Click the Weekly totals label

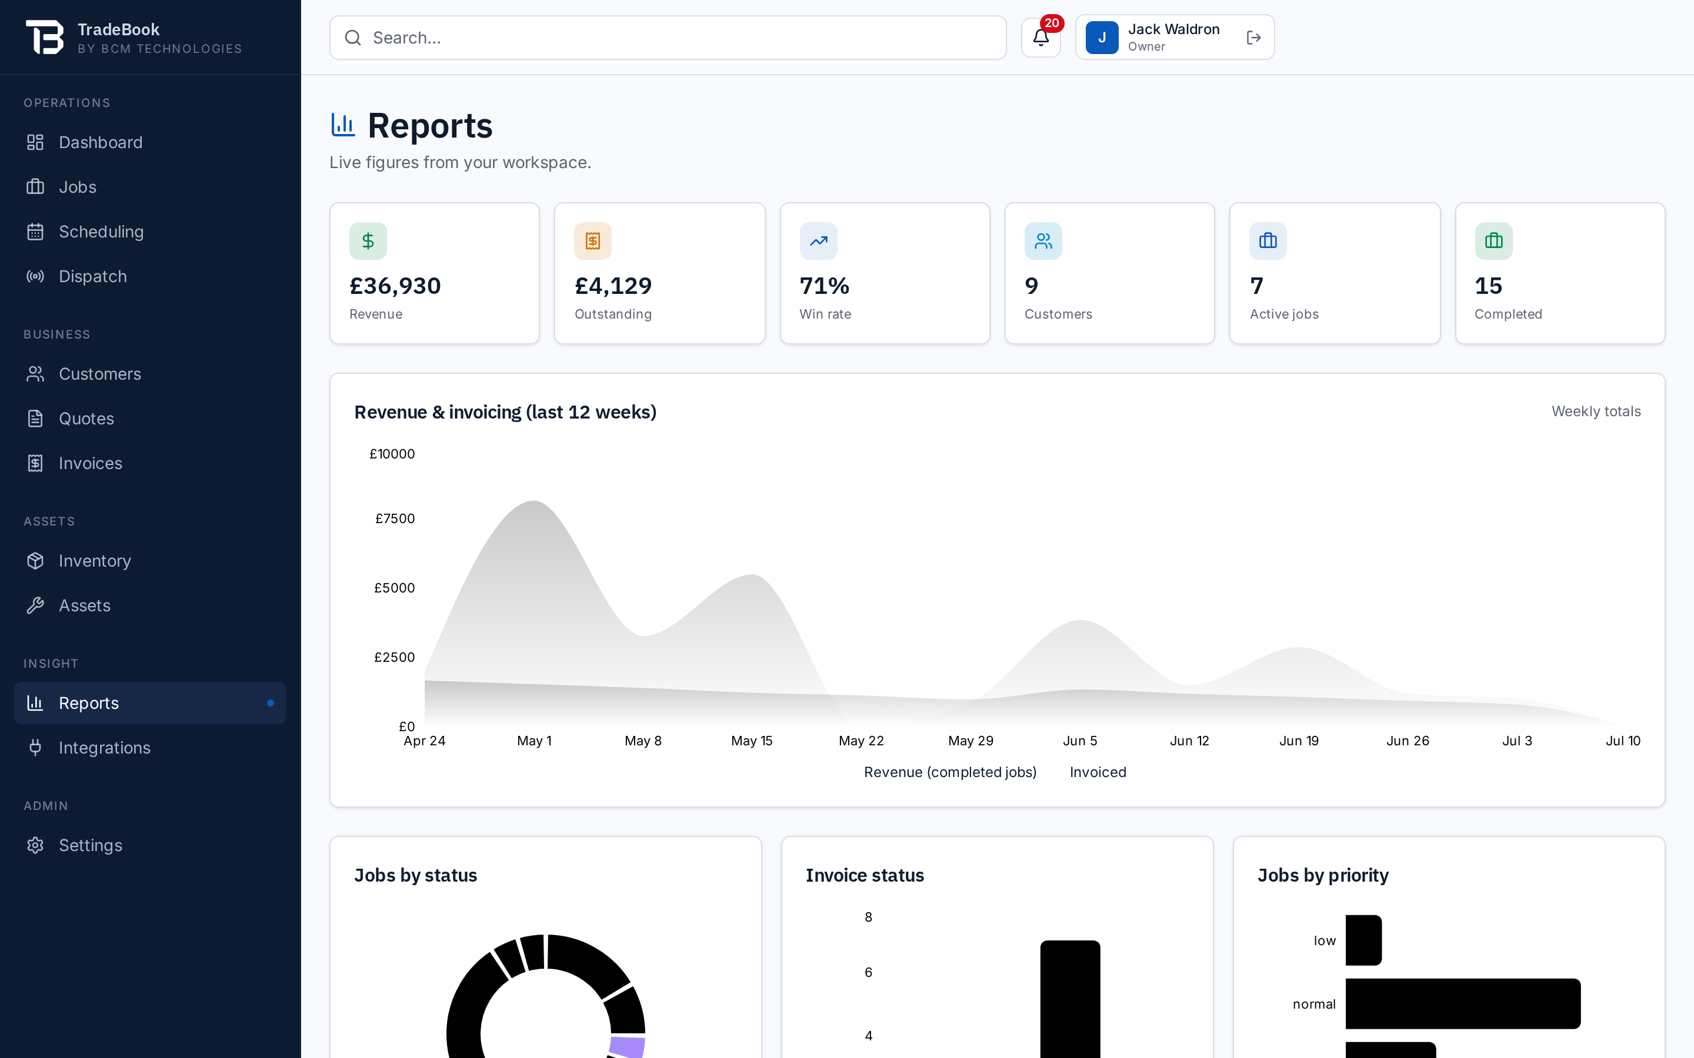pos(1596,411)
